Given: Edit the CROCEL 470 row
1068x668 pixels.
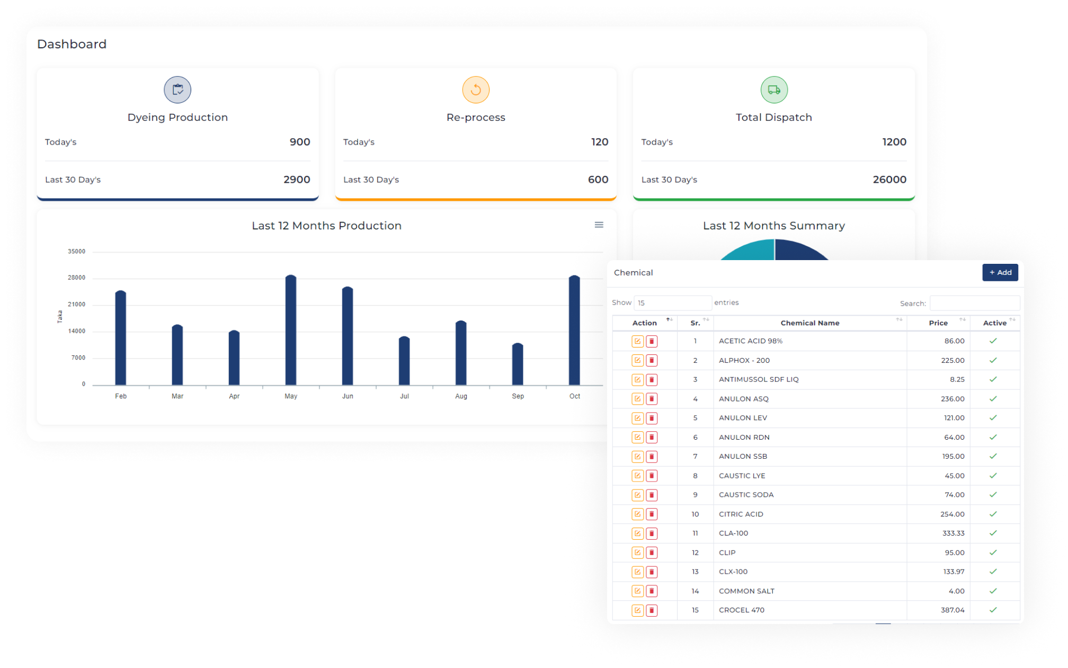Looking at the screenshot, I should click(x=637, y=610).
